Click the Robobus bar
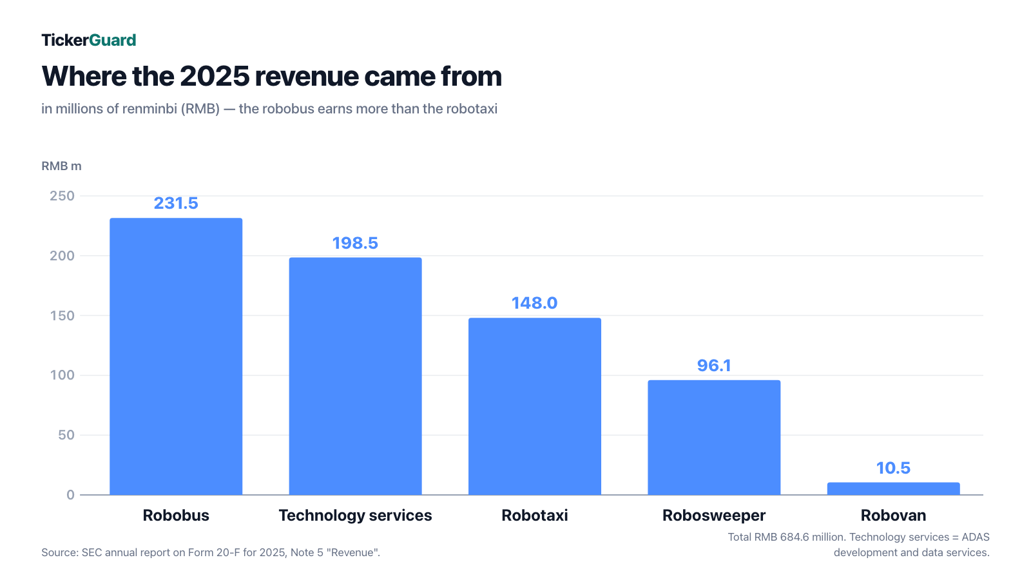This screenshot has height=580, width=1031. click(x=176, y=356)
